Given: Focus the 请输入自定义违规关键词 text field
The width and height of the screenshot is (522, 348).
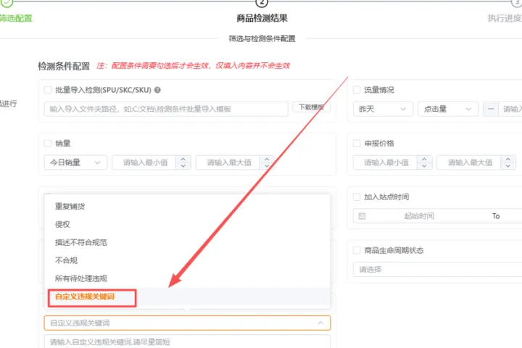Looking at the screenshot, I should tap(187, 341).
